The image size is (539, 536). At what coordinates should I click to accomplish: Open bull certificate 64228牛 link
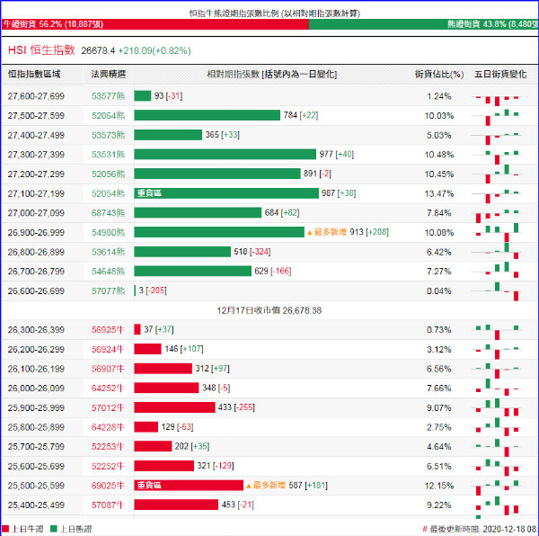[x=107, y=427]
